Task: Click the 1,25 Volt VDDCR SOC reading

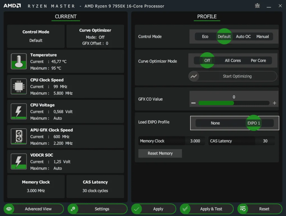Action: point(62,162)
